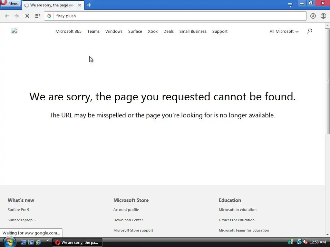The height and width of the screenshot is (247, 330).
Task: Go forward with the forward arrow
Action: coord(17,16)
